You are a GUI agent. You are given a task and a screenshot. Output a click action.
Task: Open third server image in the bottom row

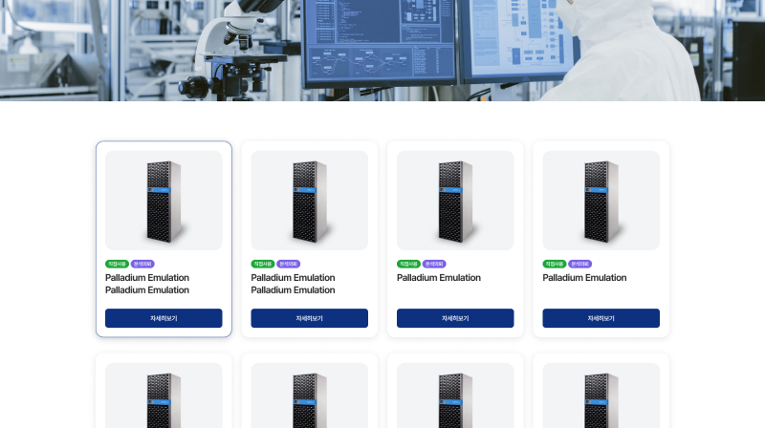pos(455,396)
